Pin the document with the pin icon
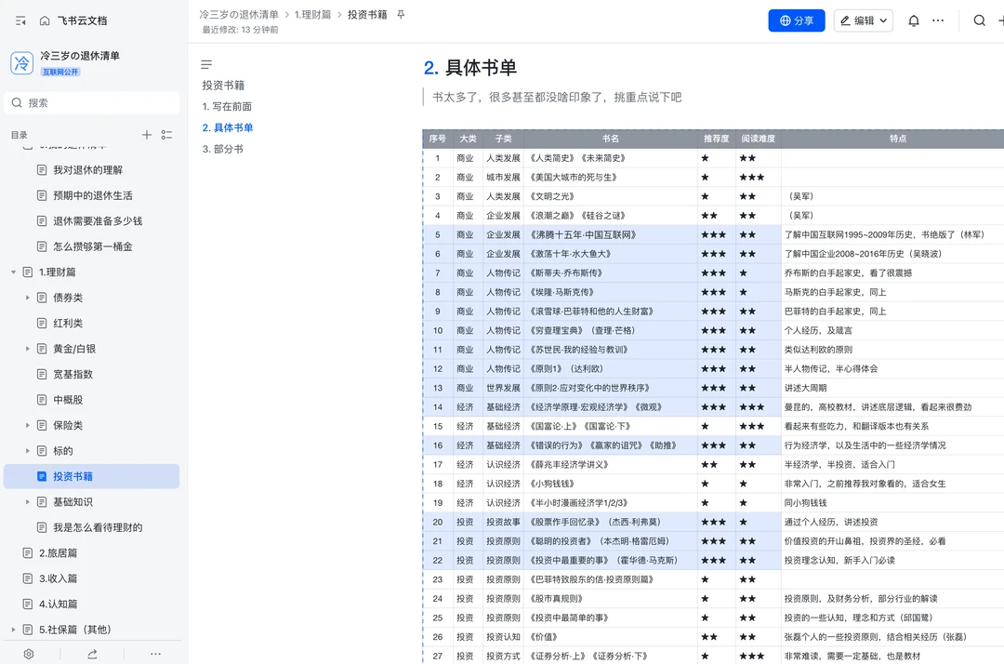Image resolution: width=1004 pixels, height=664 pixels. (x=401, y=14)
